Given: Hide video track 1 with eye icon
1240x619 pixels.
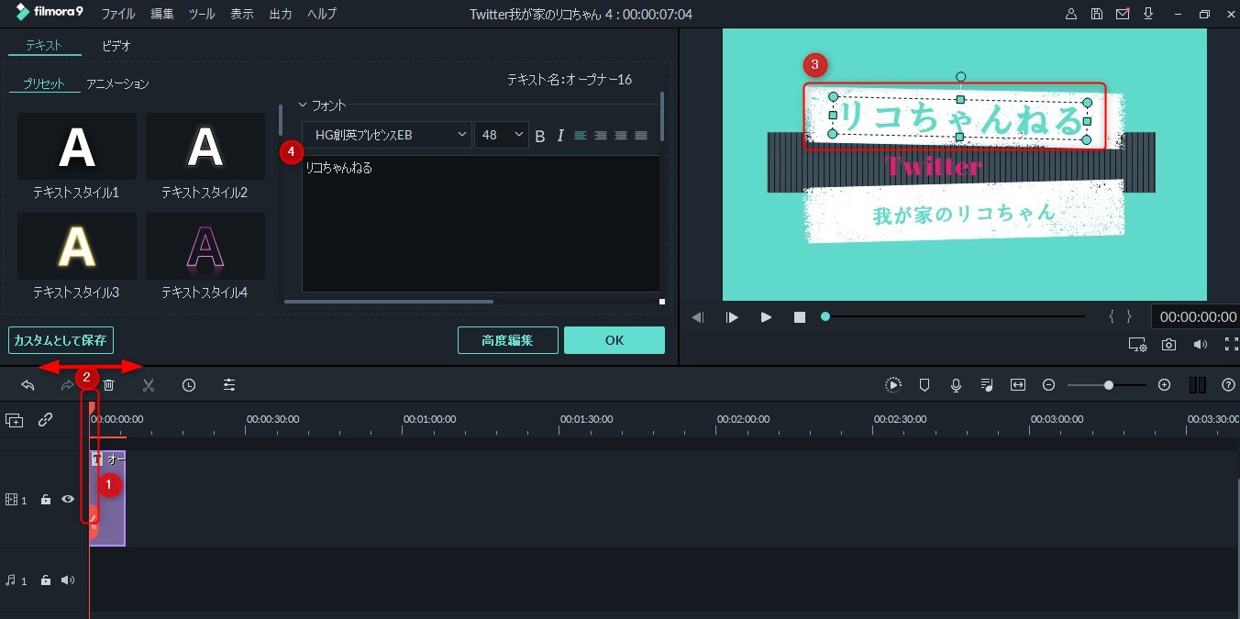Looking at the screenshot, I should tap(68, 499).
